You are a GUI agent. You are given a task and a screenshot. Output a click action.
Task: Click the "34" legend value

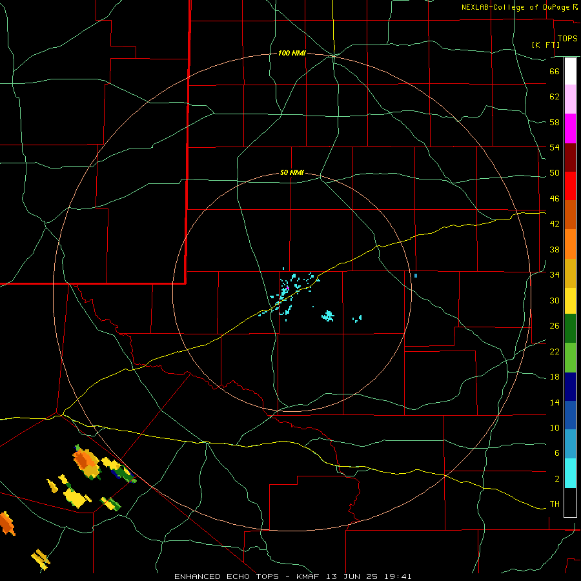[555, 275]
